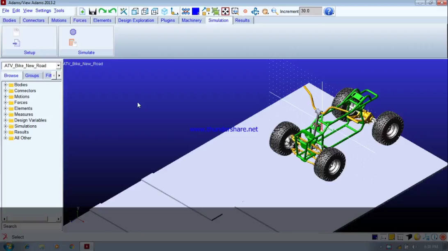The height and width of the screenshot is (251, 448).
Task: Select the crossed tools icon in the toolbar
Action: 123,12
